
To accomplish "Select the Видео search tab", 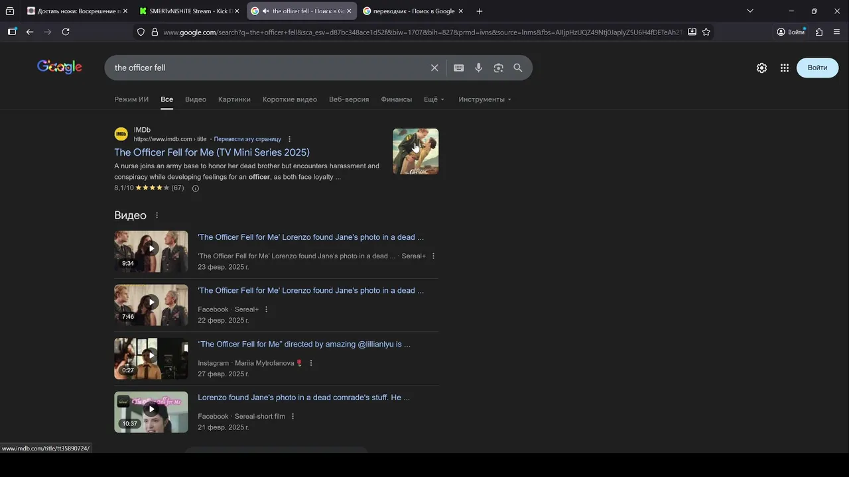I will click(x=196, y=99).
